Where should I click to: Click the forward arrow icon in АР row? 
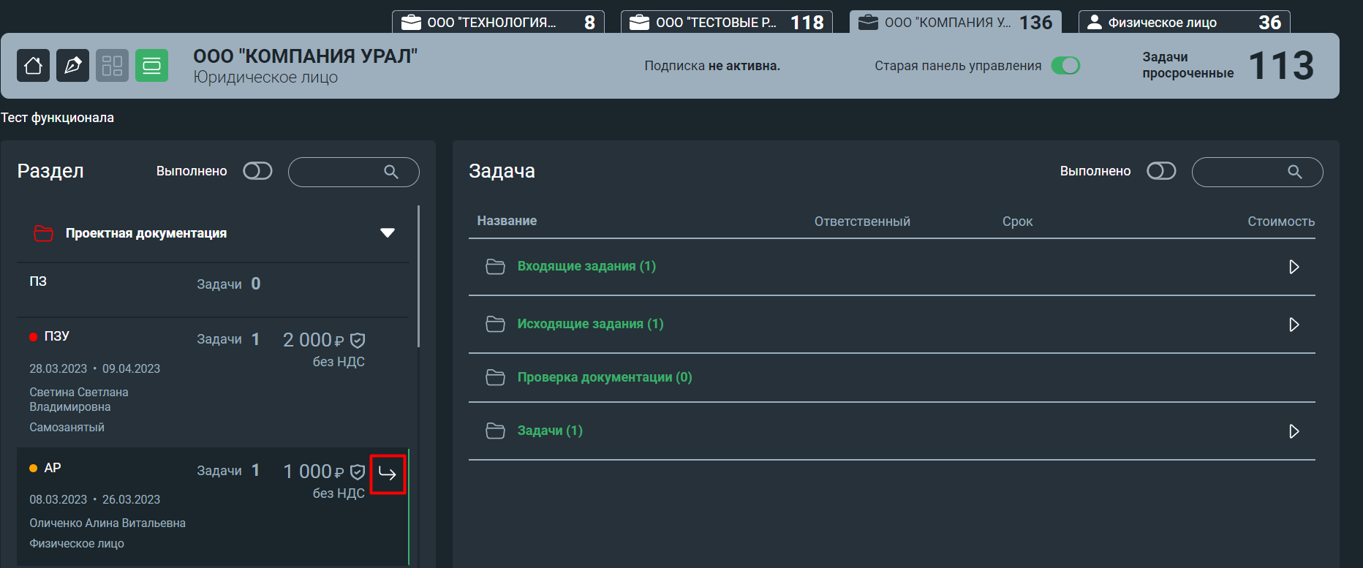388,474
